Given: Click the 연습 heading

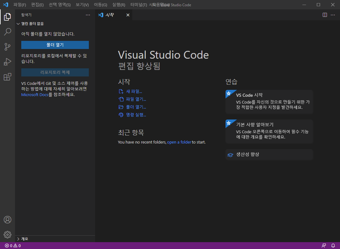Looking at the screenshot, I should [x=231, y=82].
